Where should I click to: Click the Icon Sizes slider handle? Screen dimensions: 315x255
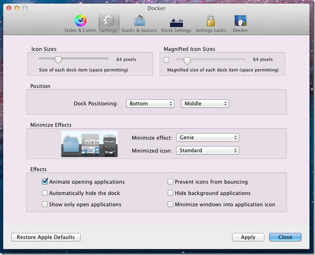[58, 60]
